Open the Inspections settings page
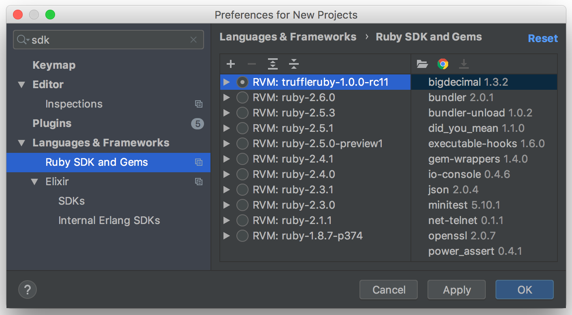The width and height of the screenshot is (572, 315). point(74,104)
